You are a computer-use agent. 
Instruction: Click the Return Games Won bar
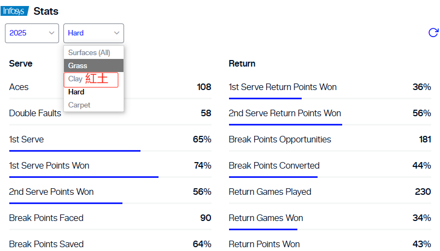point(330,229)
